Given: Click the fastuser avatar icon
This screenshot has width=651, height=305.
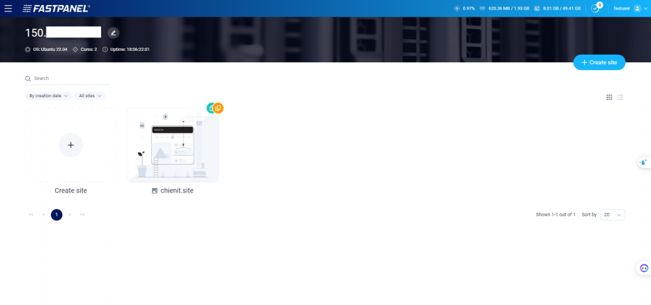Looking at the screenshot, I should click(637, 8).
